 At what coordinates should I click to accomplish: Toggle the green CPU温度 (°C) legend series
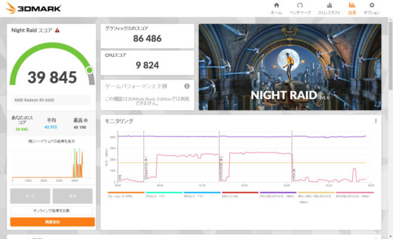[164, 195]
